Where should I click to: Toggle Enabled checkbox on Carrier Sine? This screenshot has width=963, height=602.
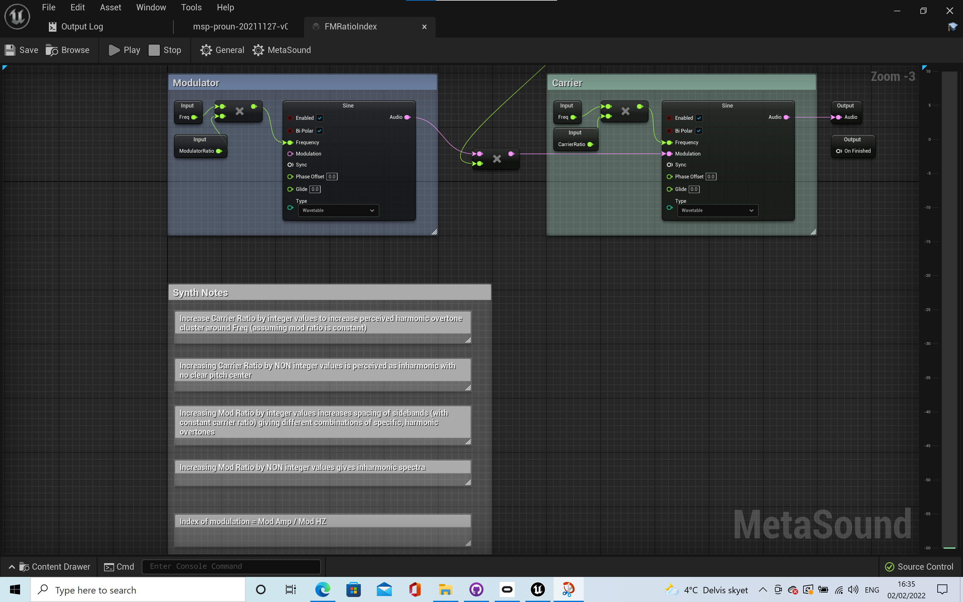click(699, 118)
